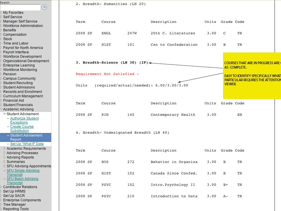The image size is (281, 211).
Task: Open Manager Self Service menu
Action: (x=20, y=21)
